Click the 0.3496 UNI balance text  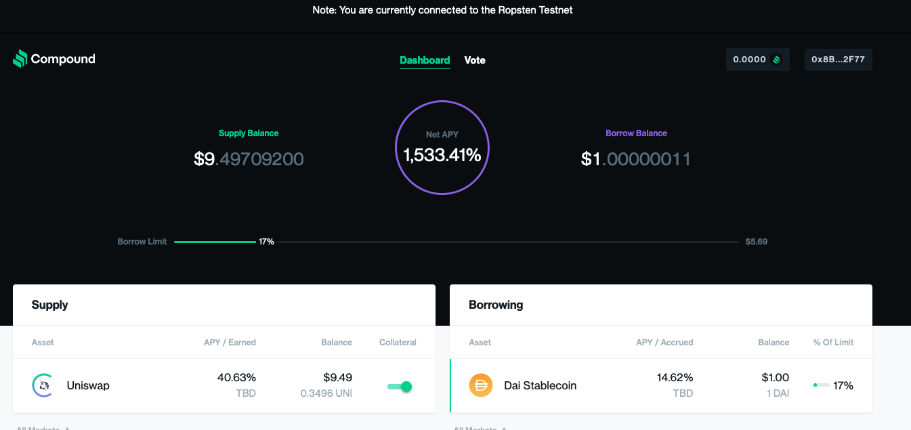tap(326, 393)
